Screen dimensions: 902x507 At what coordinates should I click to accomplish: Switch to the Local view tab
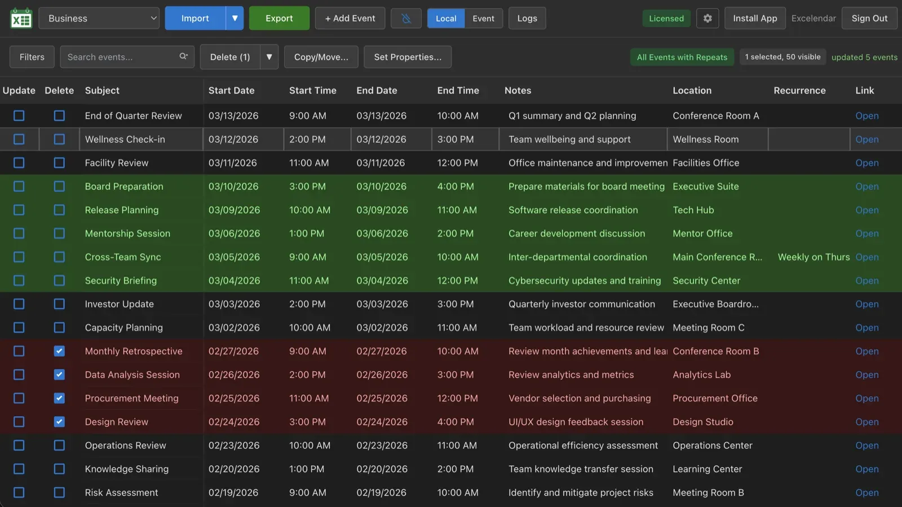[x=446, y=18]
